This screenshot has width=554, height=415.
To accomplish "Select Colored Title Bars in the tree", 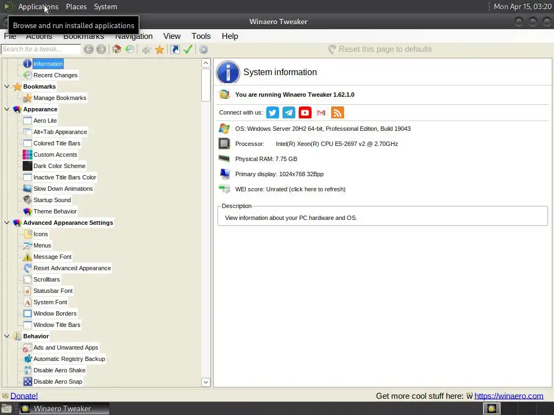I will click(57, 143).
